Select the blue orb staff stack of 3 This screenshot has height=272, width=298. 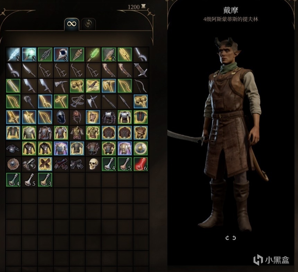[61, 54]
